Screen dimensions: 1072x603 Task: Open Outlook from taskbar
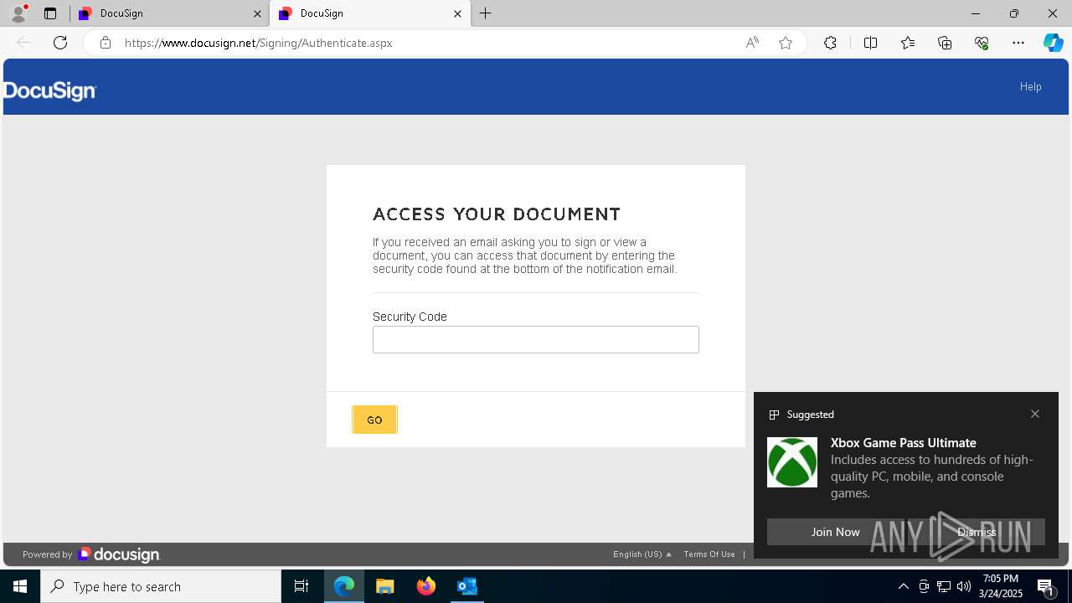coord(467,586)
